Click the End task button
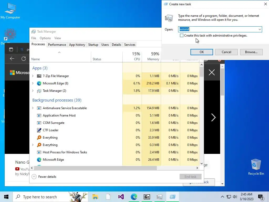Viewport: 269px width, 202px height. 190,176
